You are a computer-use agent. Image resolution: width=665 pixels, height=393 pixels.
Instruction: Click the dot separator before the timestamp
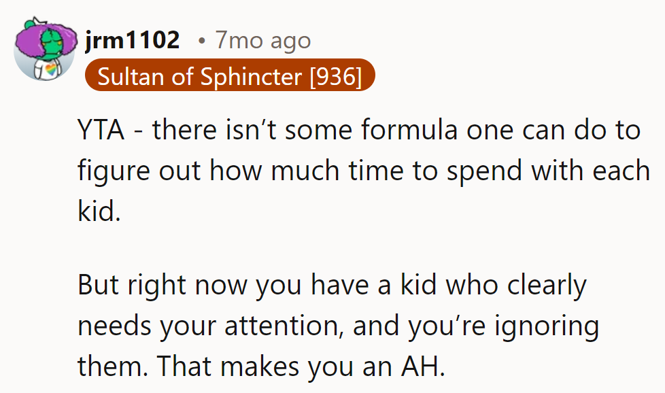pyautogui.click(x=201, y=41)
